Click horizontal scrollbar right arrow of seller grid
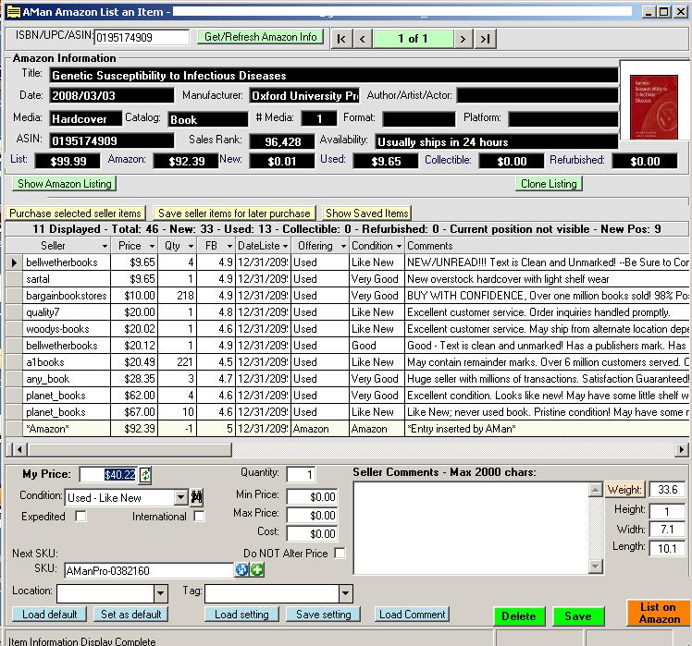Viewport: 692px width, 646px height. click(682, 450)
